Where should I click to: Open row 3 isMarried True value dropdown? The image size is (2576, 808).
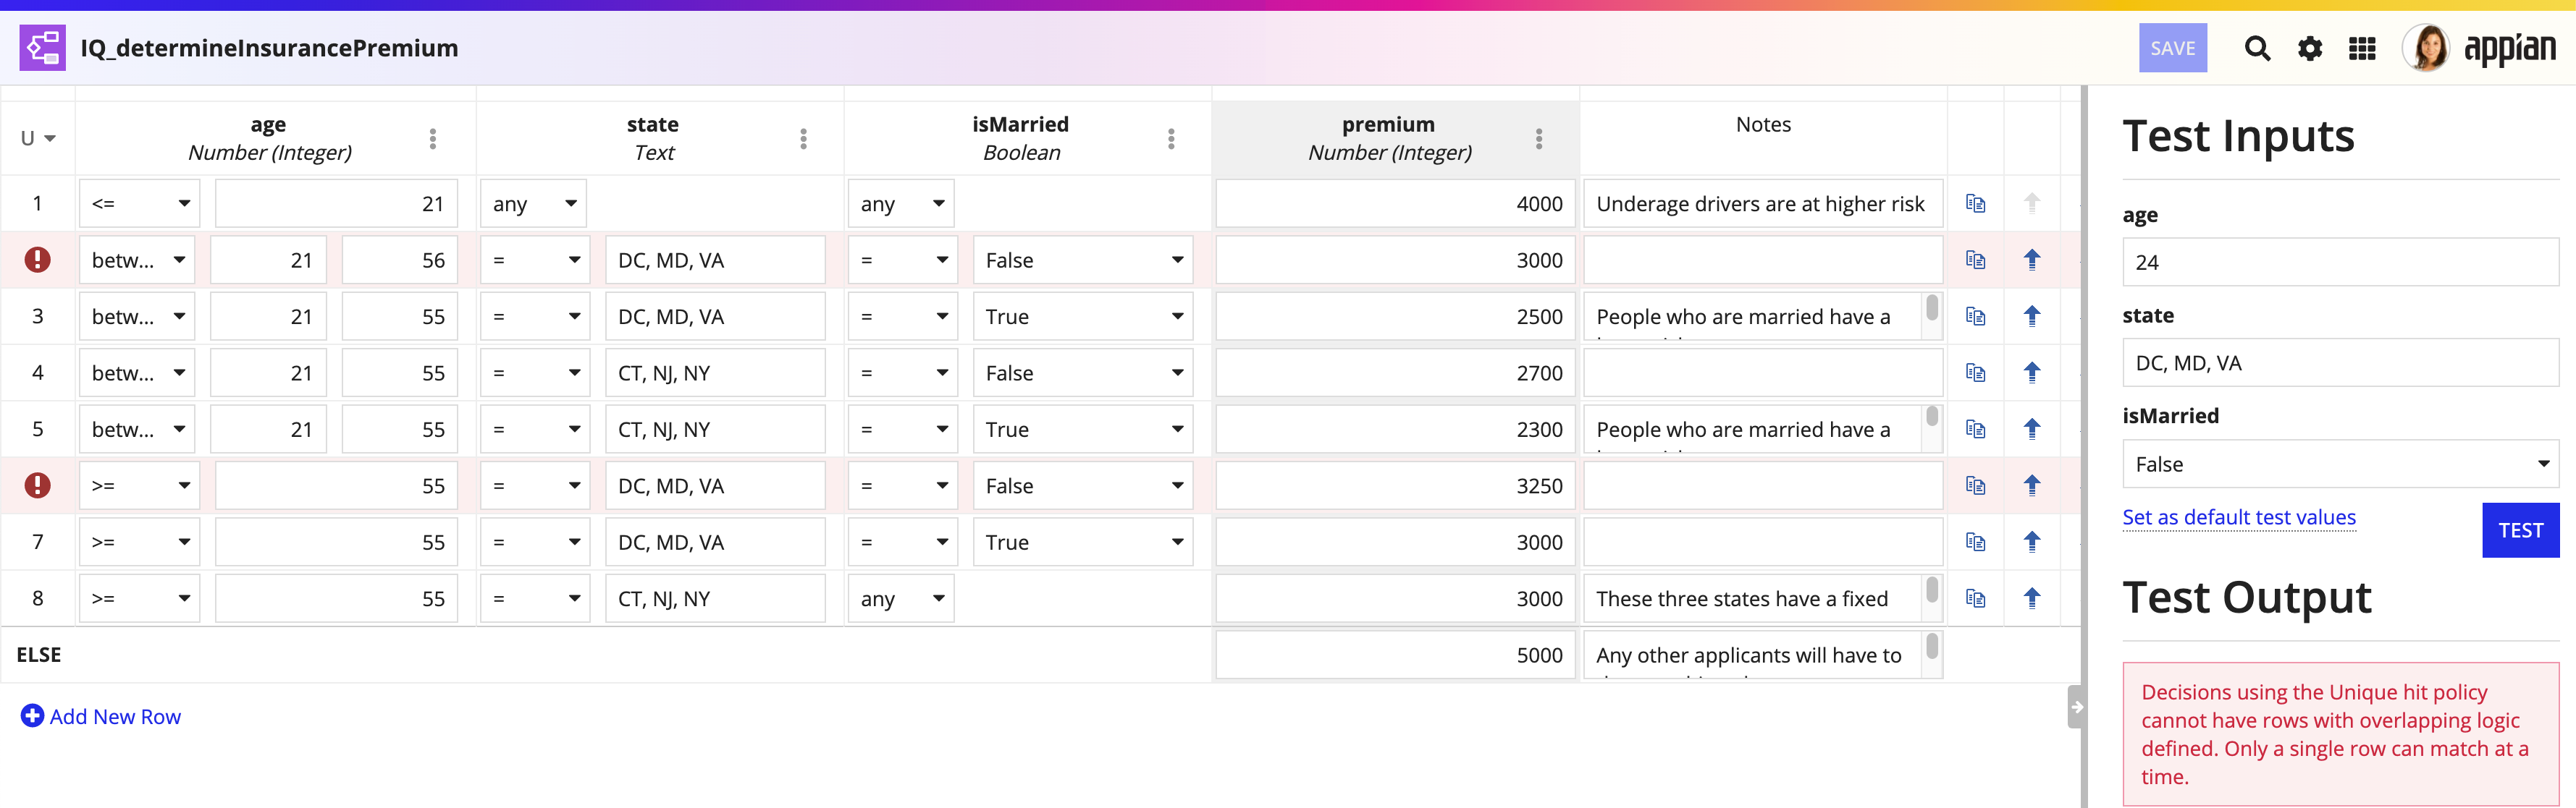click(1083, 317)
